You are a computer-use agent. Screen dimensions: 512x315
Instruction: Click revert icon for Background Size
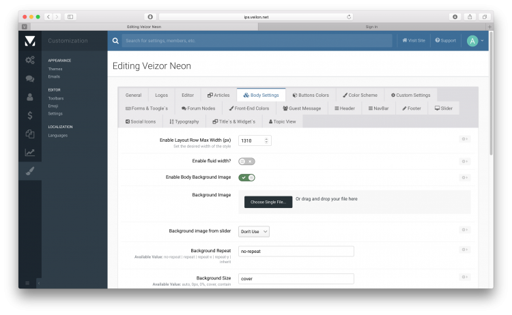(x=465, y=277)
